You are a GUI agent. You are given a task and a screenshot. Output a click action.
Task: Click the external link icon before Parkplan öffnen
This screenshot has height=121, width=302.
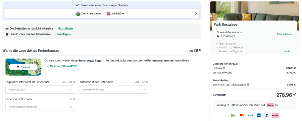(x=48, y=66)
